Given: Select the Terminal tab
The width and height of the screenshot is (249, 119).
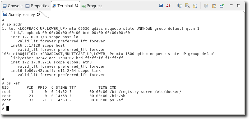Looking at the screenshot, I should (x=63, y=6).
